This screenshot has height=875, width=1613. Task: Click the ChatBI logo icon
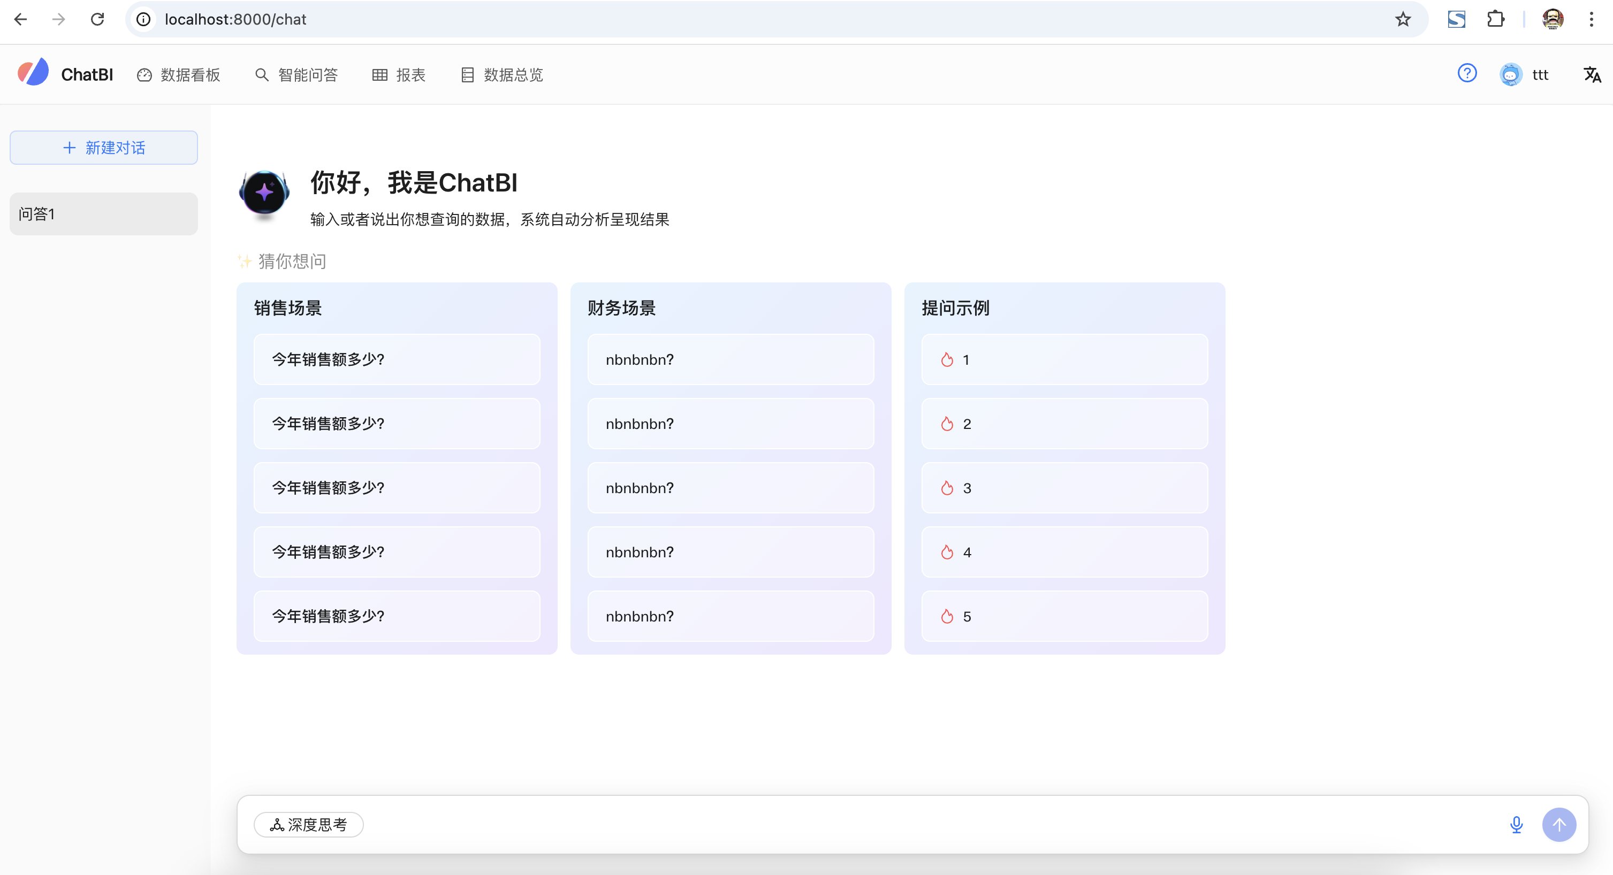coord(33,71)
